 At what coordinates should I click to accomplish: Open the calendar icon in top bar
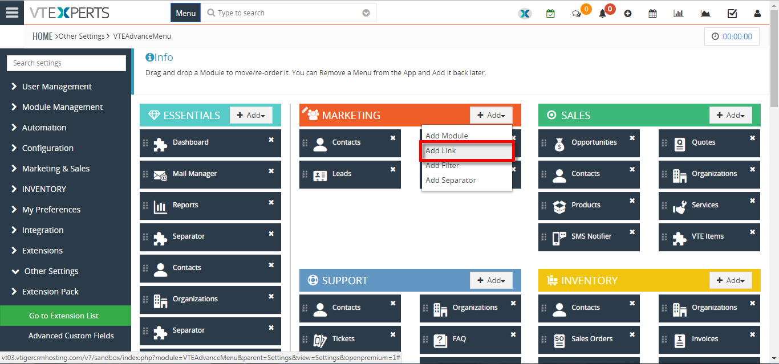click(x=652, y=14)
